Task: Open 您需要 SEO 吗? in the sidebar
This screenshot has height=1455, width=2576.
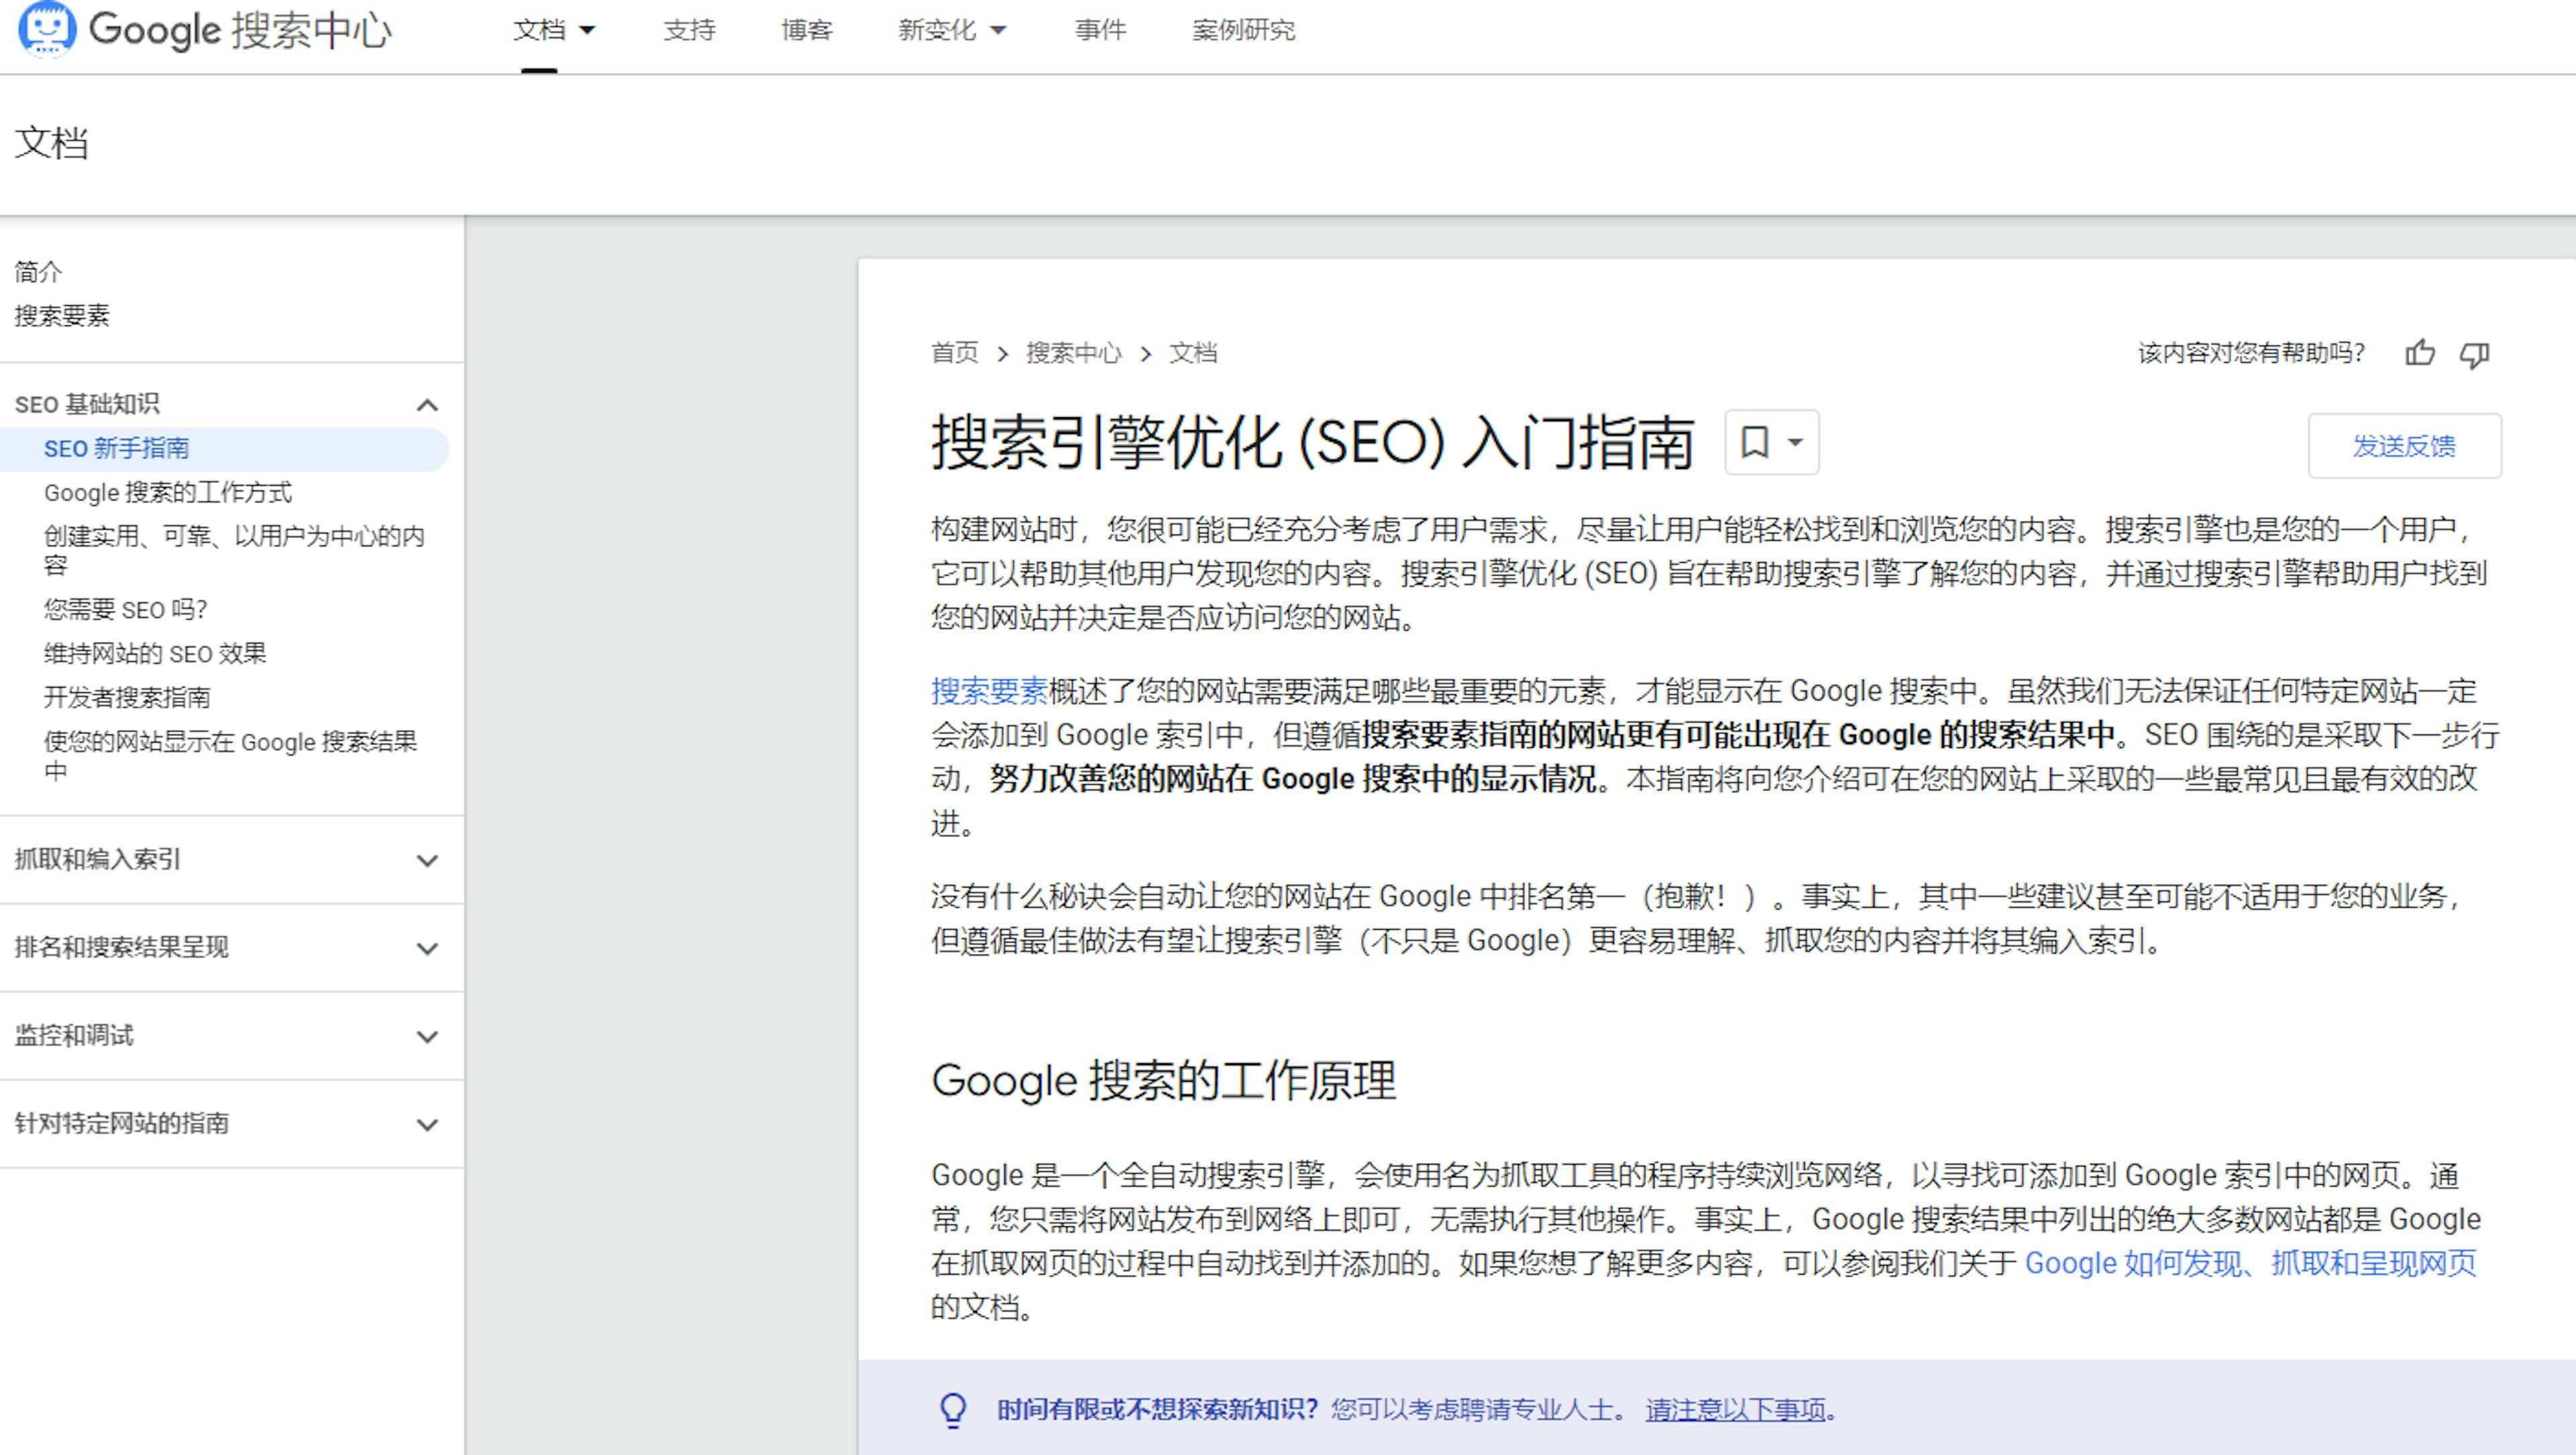Action: [125, 610]
